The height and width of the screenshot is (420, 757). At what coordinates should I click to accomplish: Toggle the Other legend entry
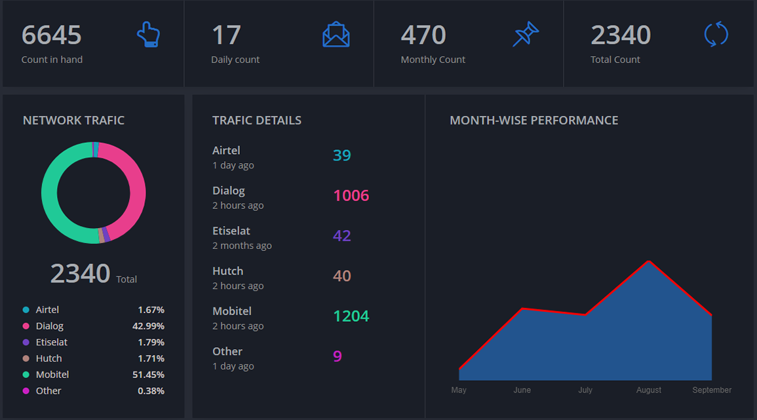(x=26, y=391)
